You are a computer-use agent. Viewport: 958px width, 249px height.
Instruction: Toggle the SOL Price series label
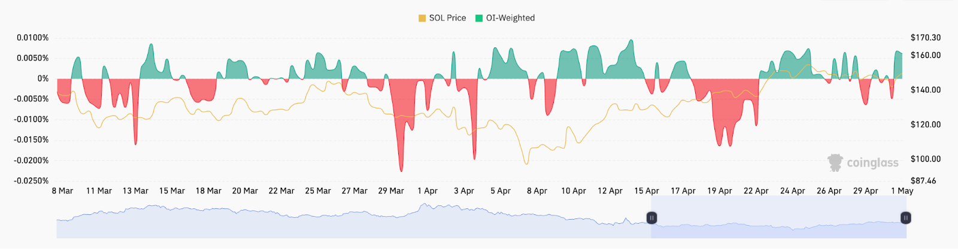447,18
